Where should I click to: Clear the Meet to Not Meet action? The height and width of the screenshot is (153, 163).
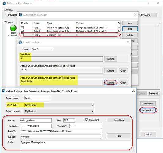pos(123,71)
